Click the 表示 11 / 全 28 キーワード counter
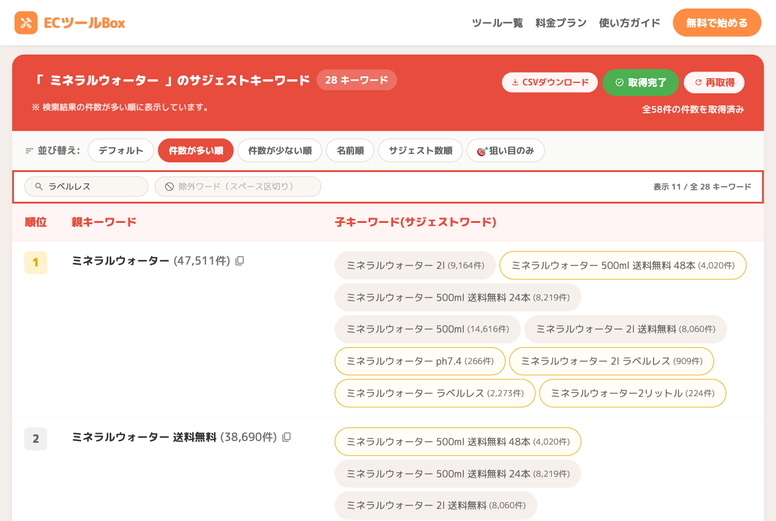The width and height of the screenshot is (776, 521). tap(702, 187)
